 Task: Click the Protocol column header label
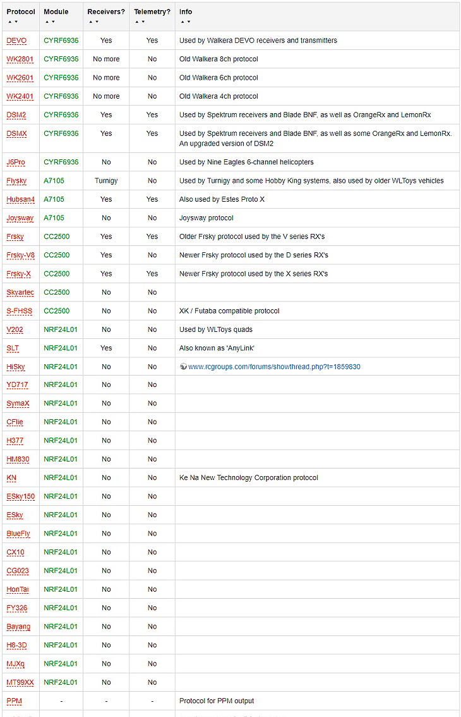click(x=21, y=12)
